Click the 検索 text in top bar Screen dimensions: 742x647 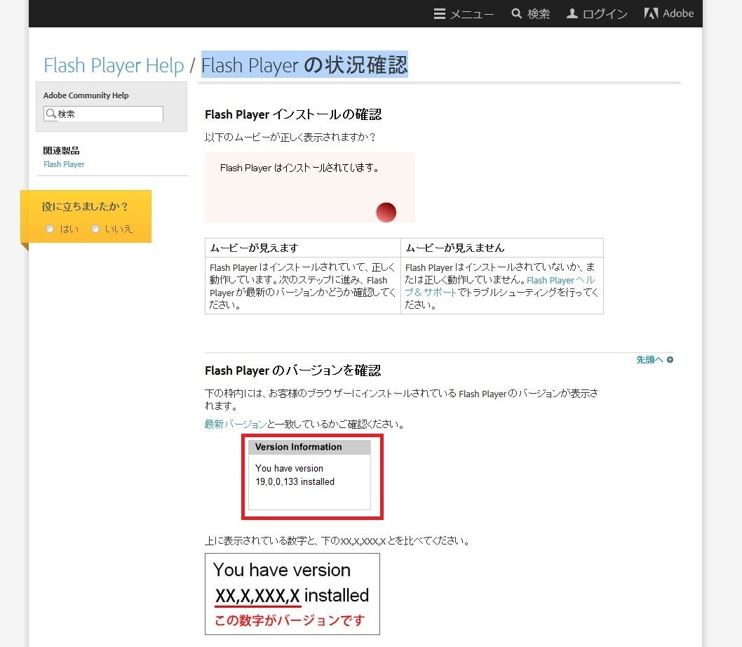pos(539,14)
